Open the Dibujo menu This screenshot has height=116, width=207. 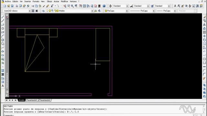[49, 1]
